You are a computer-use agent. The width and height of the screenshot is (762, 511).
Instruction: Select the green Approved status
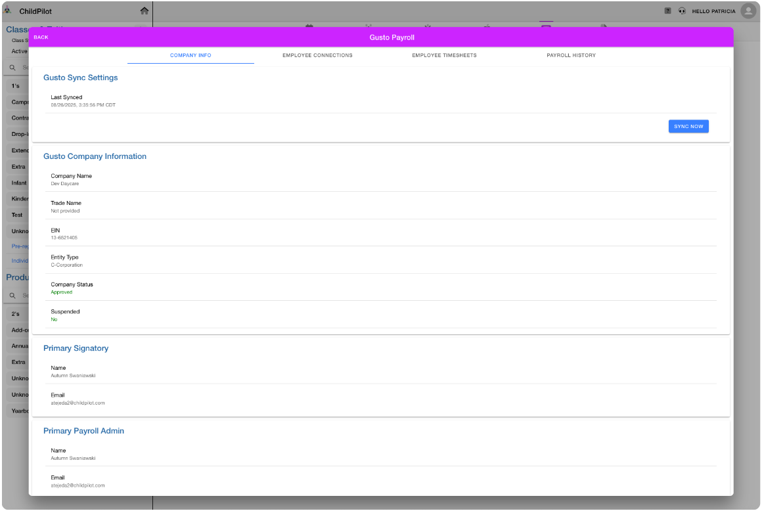61,292
